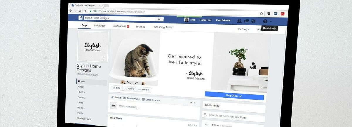The height and width of the screenshot is (127, 352).
Task: Click the search magnifier icon in Facebook search
Action: coord(159,19)
